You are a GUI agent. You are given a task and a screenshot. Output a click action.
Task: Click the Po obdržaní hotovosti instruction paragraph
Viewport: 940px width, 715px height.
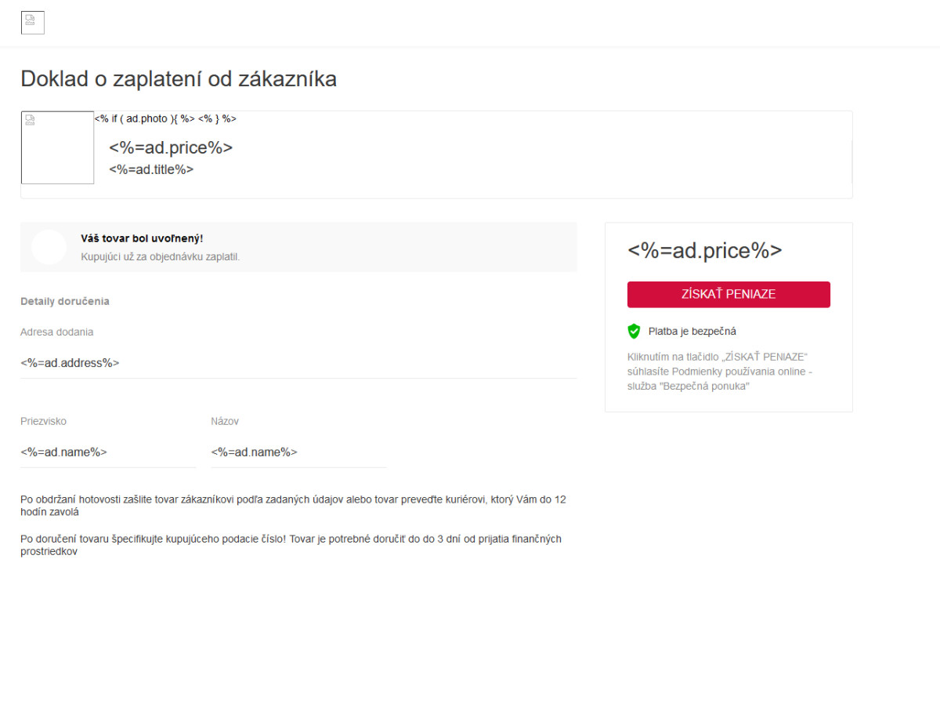pyautogui.click(x=293, y=506)
